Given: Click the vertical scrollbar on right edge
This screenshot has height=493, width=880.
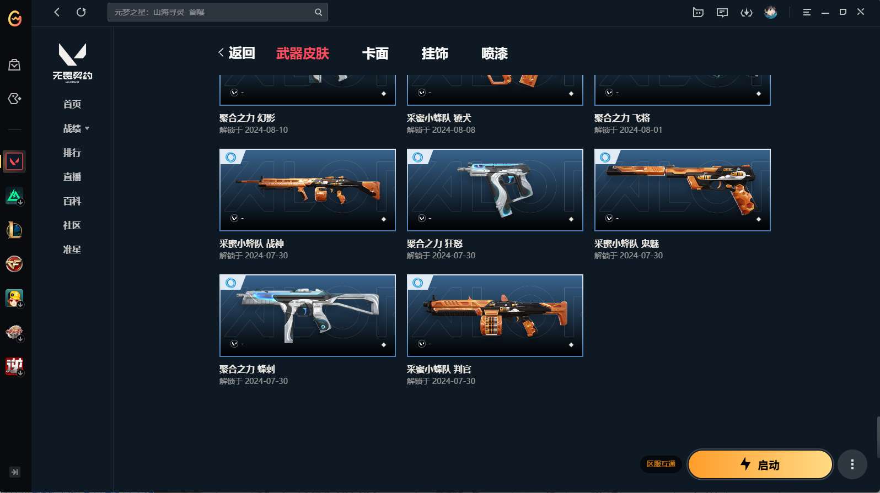Looking at the screenshot, I should click(878, 437).
